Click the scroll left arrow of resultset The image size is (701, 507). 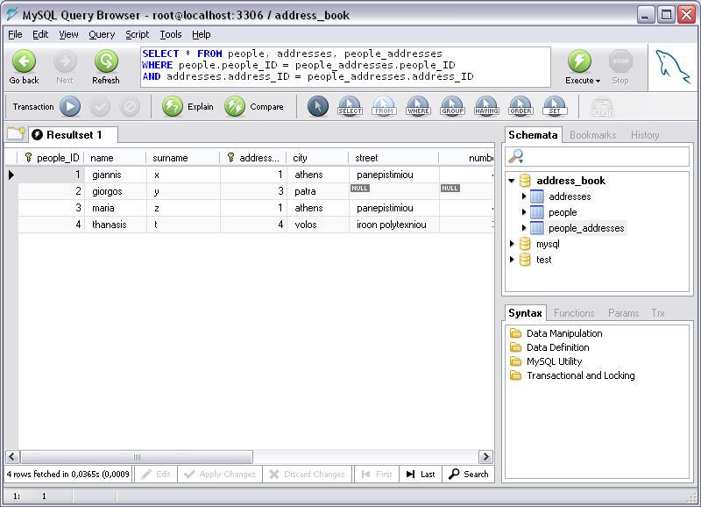[x=12, y=457]
